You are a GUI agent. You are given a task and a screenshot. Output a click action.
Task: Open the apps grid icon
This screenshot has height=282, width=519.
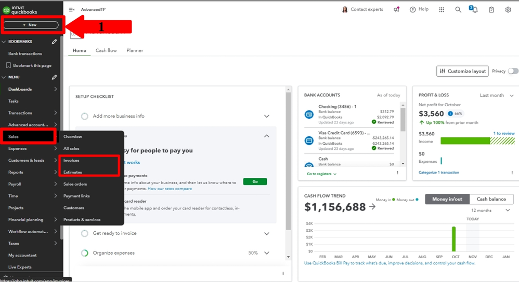[442, 9]
